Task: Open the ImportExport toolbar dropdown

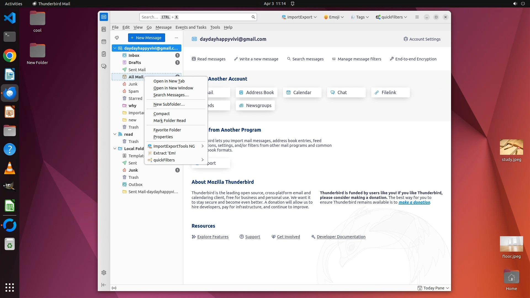Action: click(x=299, y=17)
